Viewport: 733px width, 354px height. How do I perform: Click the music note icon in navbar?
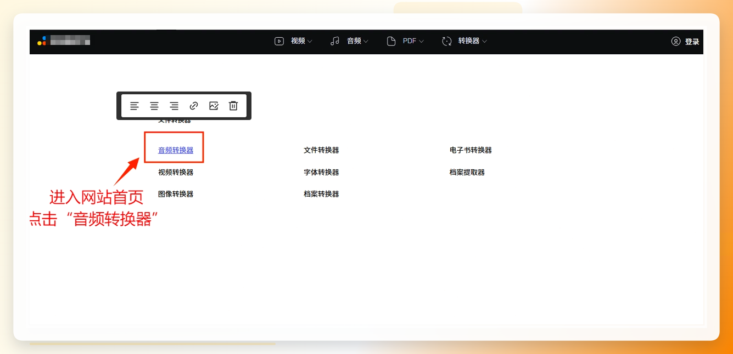pos(335,41)
